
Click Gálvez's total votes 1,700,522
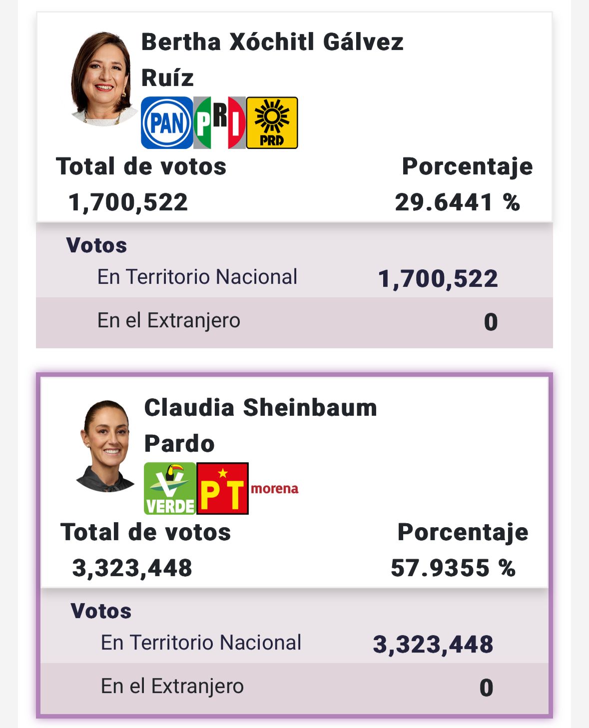(128, 202)
